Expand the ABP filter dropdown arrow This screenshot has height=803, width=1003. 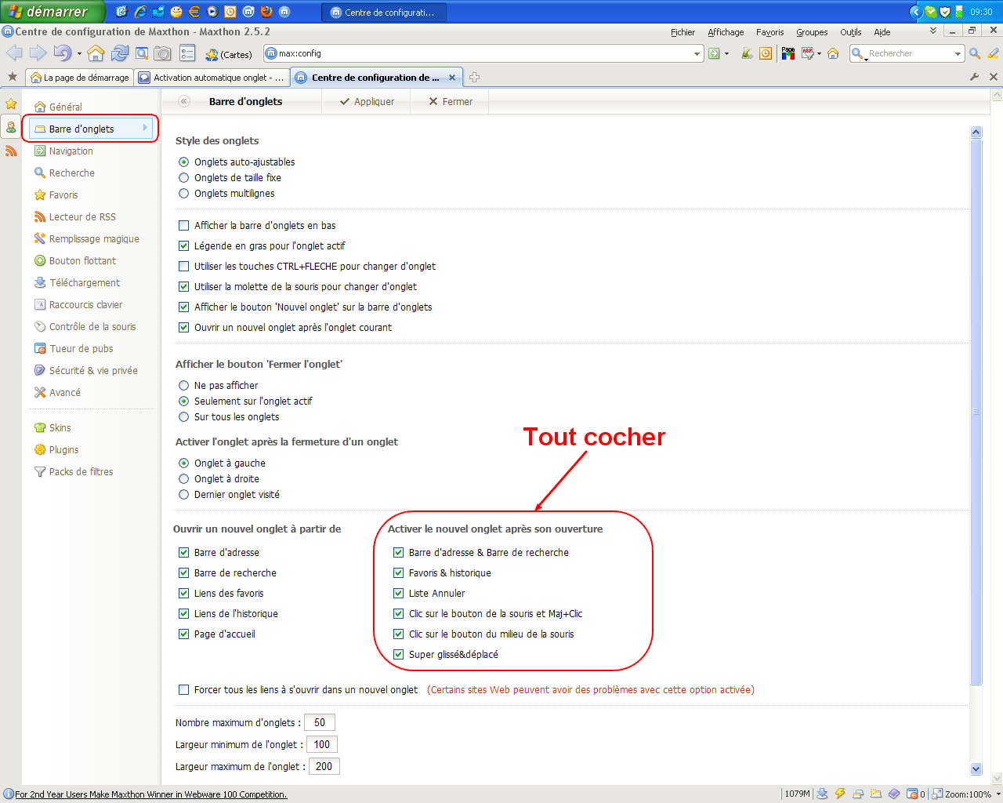tap(820, 54)
